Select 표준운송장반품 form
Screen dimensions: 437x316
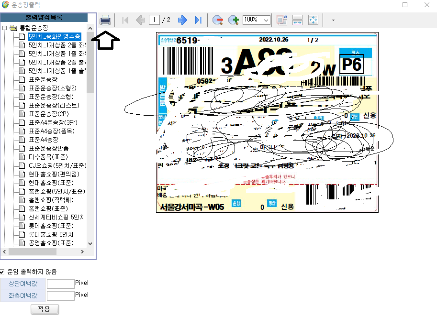[49, 148]
